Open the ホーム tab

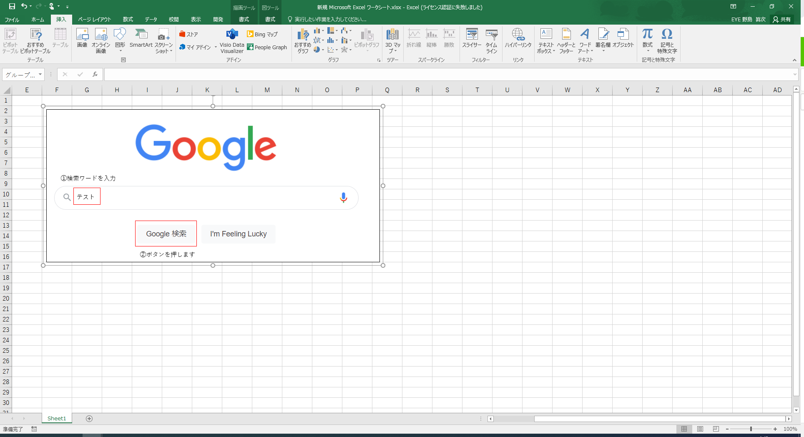[x=38, y=20]
